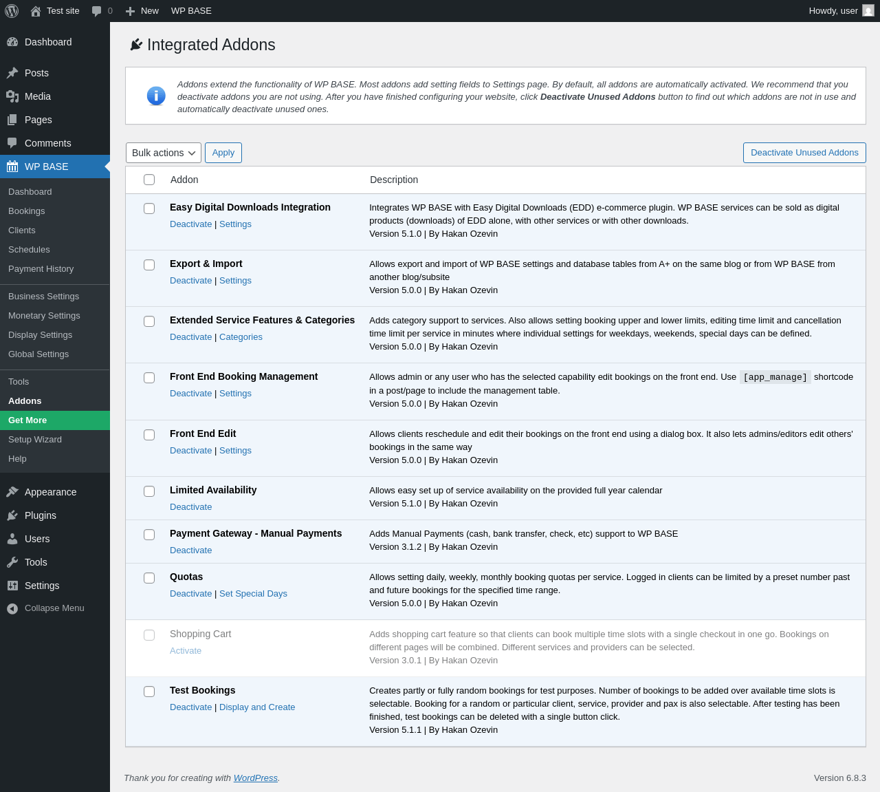Click the Media icon in sidebar

12,96
